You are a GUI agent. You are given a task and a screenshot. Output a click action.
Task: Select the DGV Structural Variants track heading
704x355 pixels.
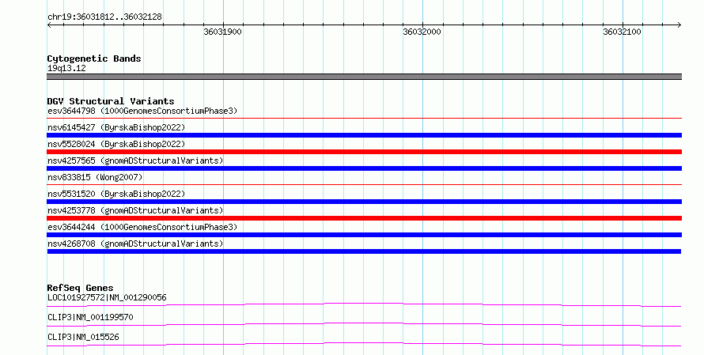[x=111, y=101]
